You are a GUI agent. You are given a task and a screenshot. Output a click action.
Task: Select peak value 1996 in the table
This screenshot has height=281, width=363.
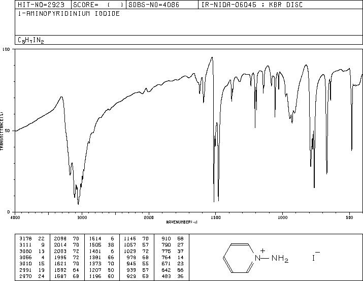[x=60, y=257]
